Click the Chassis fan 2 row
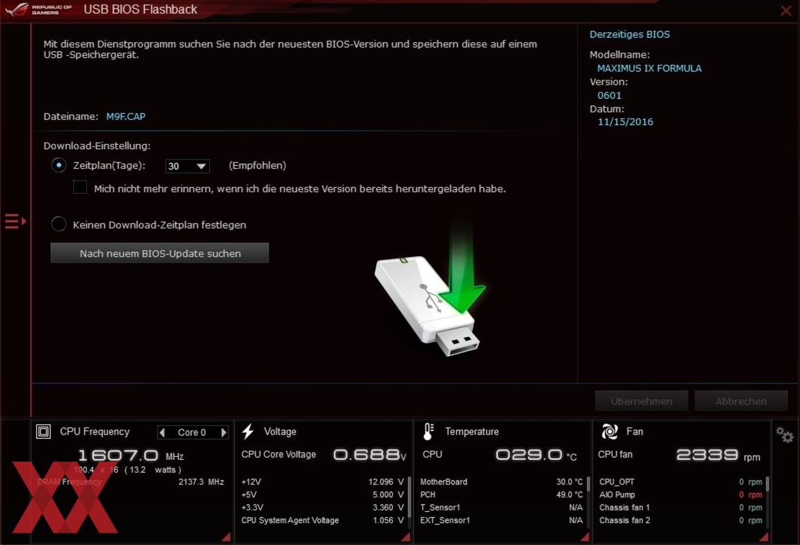The height and width of the screenshot is (545, 800). pyautogui.click(x=681, y=520)
